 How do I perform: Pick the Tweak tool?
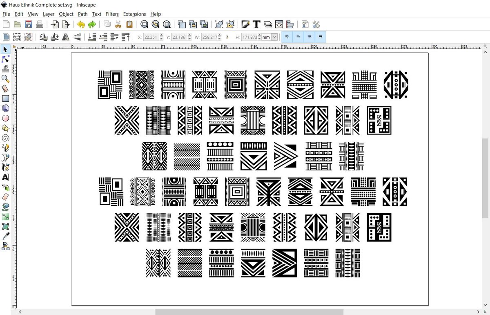(x=5, y=69)
